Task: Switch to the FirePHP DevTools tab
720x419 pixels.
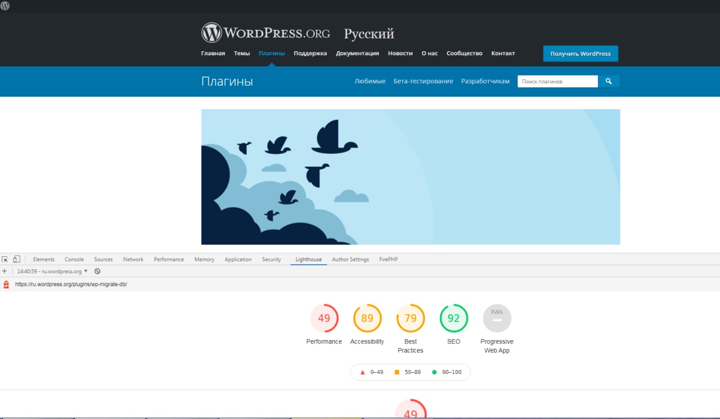Action: click(x=388, y=260)
